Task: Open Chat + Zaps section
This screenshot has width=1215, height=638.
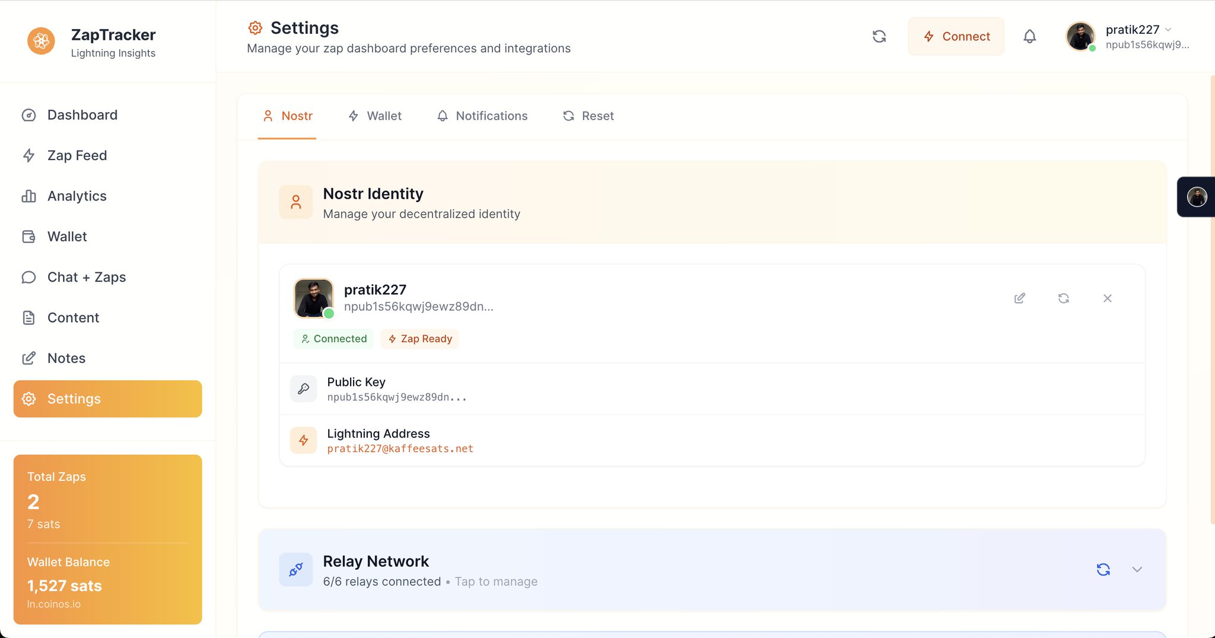Action: (107, 277)
